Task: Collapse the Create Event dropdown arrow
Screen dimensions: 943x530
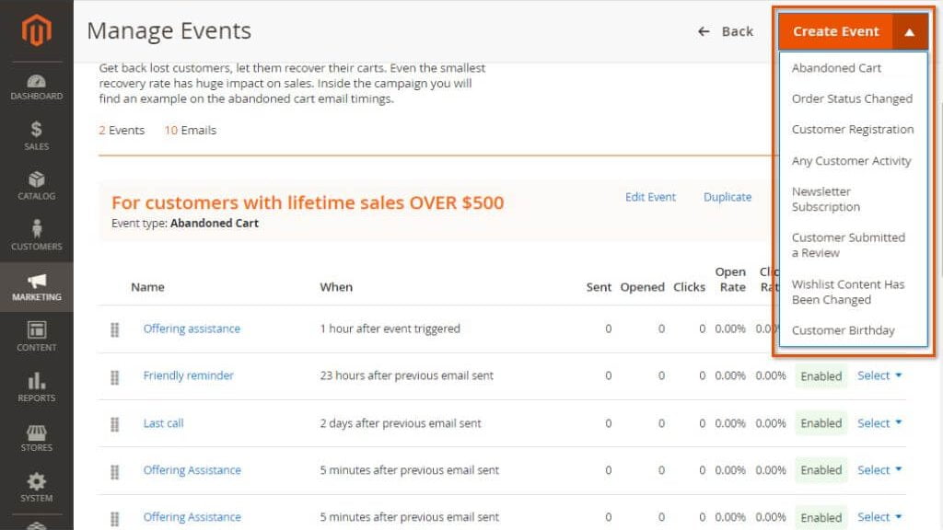Action: click(x=910, y=31)
